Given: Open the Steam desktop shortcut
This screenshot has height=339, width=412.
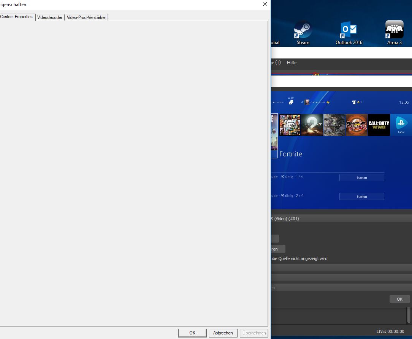Looking at the screenshot, I should [x=303, y=30].
